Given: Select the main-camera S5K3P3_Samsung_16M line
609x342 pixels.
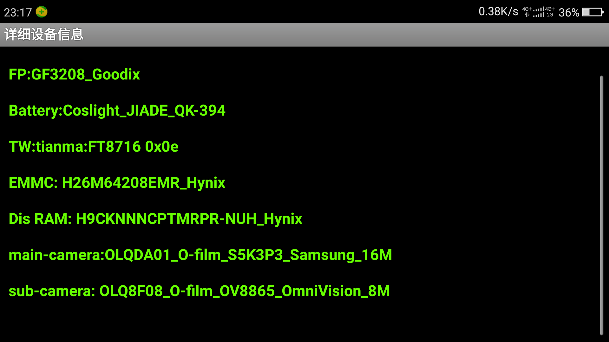Looking at the screenshot, I should pos(200,255).
